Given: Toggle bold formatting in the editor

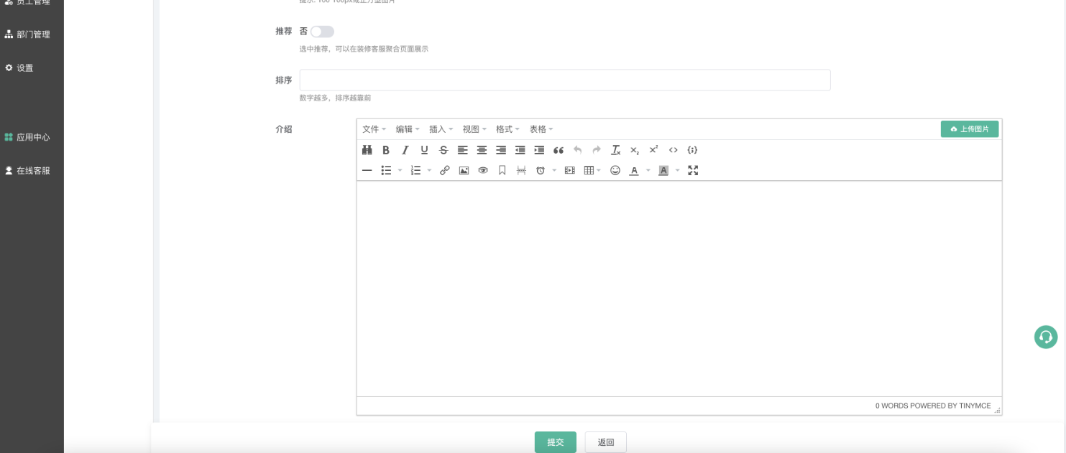Looking at the screenshot, I should point(386,150).
